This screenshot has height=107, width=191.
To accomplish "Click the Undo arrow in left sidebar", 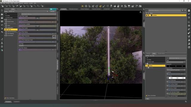I will click(2, 32).
